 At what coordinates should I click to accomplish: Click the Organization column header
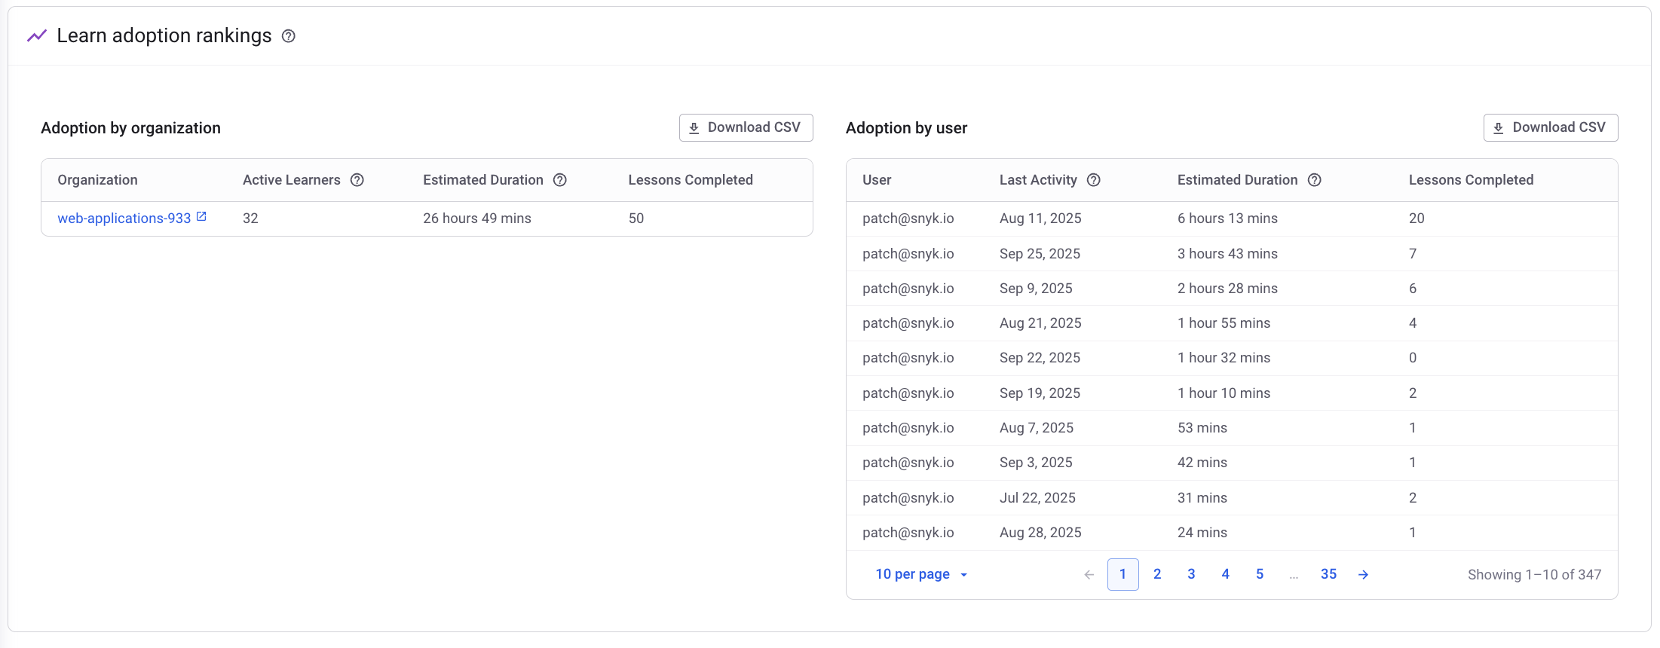tap(98, 180)
